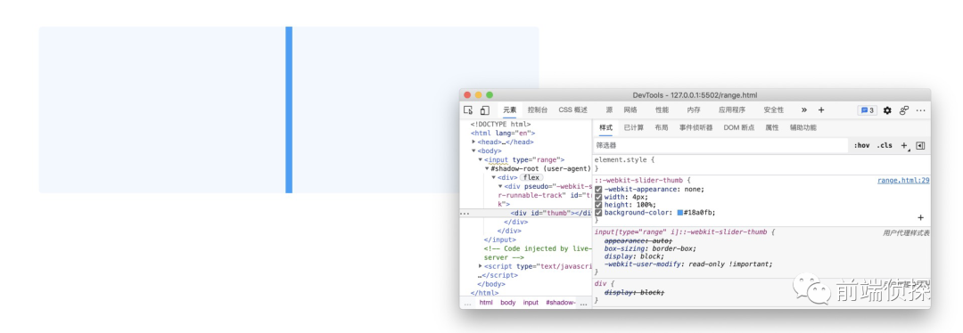Collapse the input type range node
The image size is (963, 333).
(x=481, y=159)
